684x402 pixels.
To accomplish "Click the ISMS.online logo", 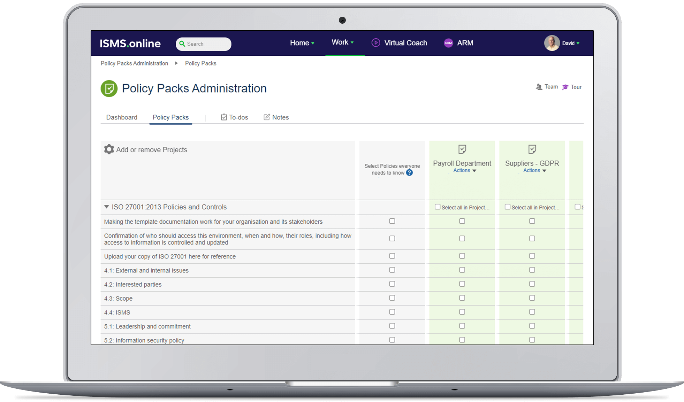I will coord(130,43).
